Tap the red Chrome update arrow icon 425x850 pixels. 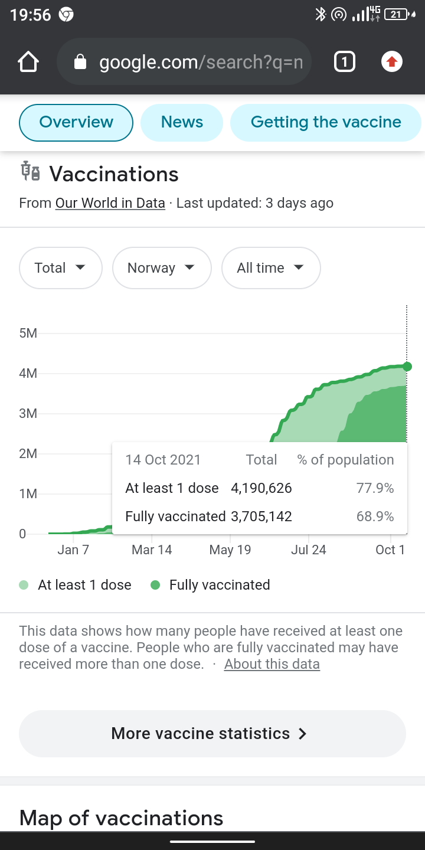click(x=392, y=62)
